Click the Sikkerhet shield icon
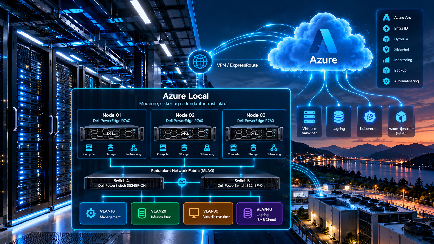This screenshot has height=244, width=434. click(386, 50)
